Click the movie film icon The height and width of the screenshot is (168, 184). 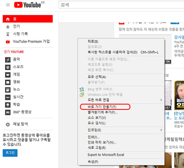click(8, 82)
